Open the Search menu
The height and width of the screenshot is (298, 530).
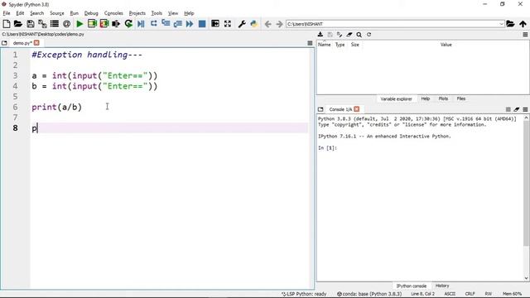pos(36,13)
